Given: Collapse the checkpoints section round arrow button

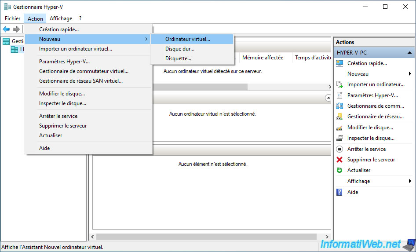Looking at the screenshot, I should [328, 98].
